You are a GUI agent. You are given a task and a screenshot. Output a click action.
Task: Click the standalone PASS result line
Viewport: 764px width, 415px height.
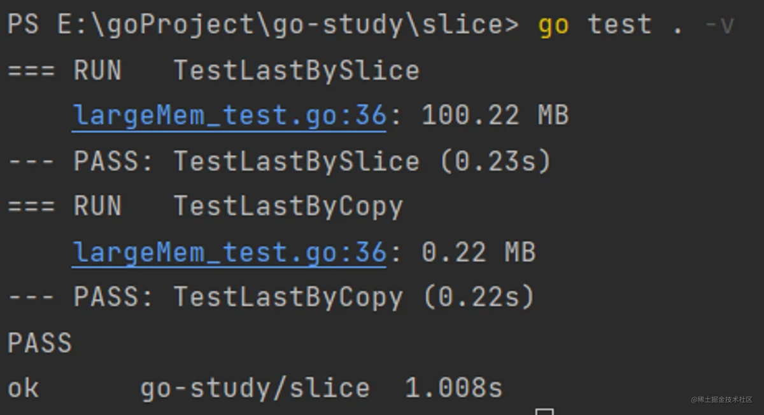pyautogui.click(x=39, y=343)
